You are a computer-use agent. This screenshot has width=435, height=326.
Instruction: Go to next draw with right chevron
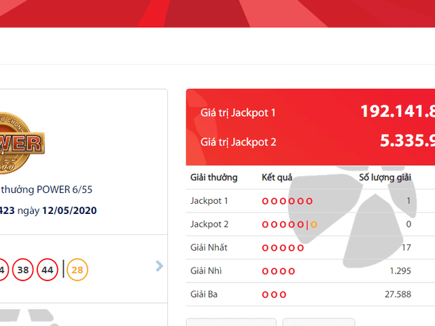tap(160, 266)
